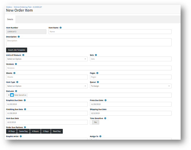This screenshot has width=191, height=150.
Task: Click the Graphics Due Date info icon
Action: 25,100
